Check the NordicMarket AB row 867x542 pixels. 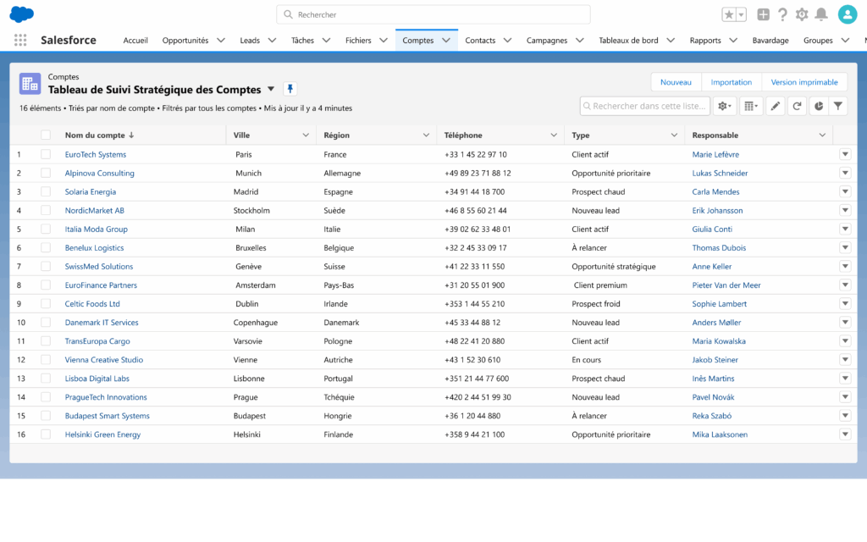pyautogui.click(x=46, y=210)
